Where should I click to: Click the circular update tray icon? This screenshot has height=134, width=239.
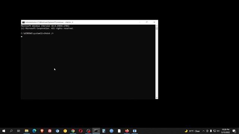(x=207, y=131)
